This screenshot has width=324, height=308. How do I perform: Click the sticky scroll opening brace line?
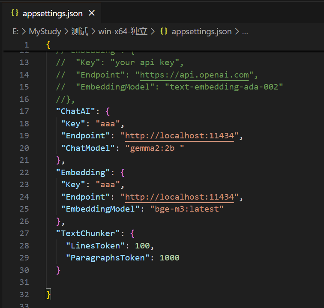tap(48, 45)
